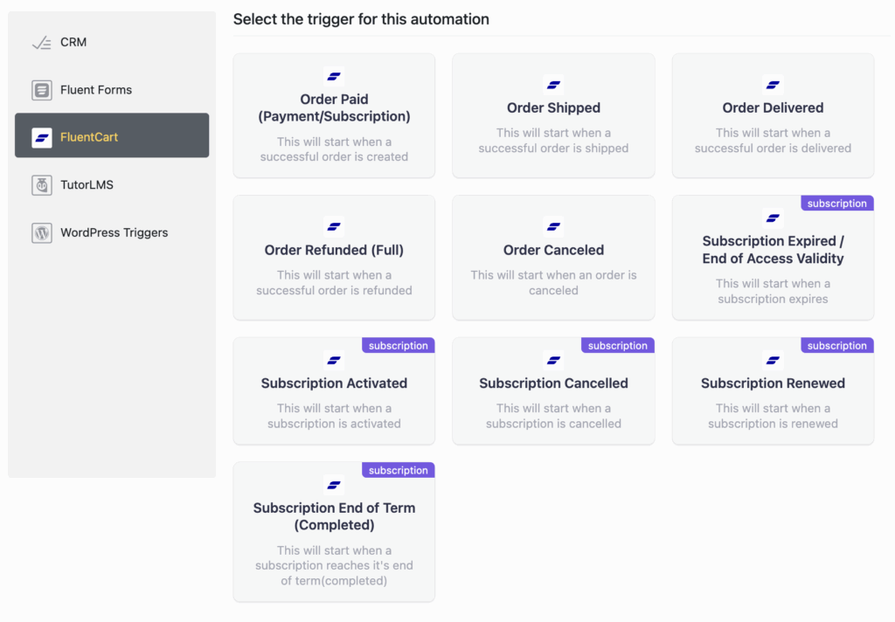This screenshot has width=895, height=622.
Task: Click the FluentCart icon on Subscription Activated card
Action: 334,360
